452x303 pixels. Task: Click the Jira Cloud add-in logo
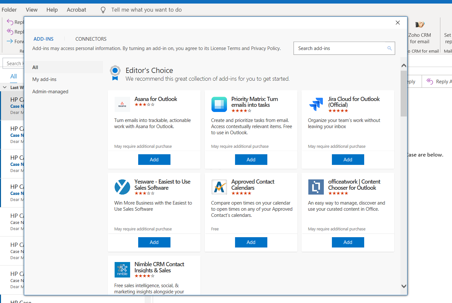[316, 105]
